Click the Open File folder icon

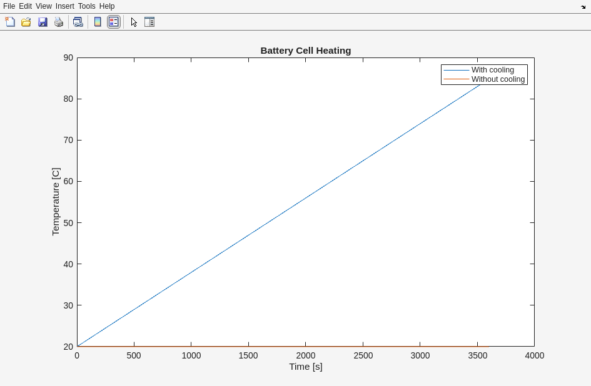click(26, 22)
